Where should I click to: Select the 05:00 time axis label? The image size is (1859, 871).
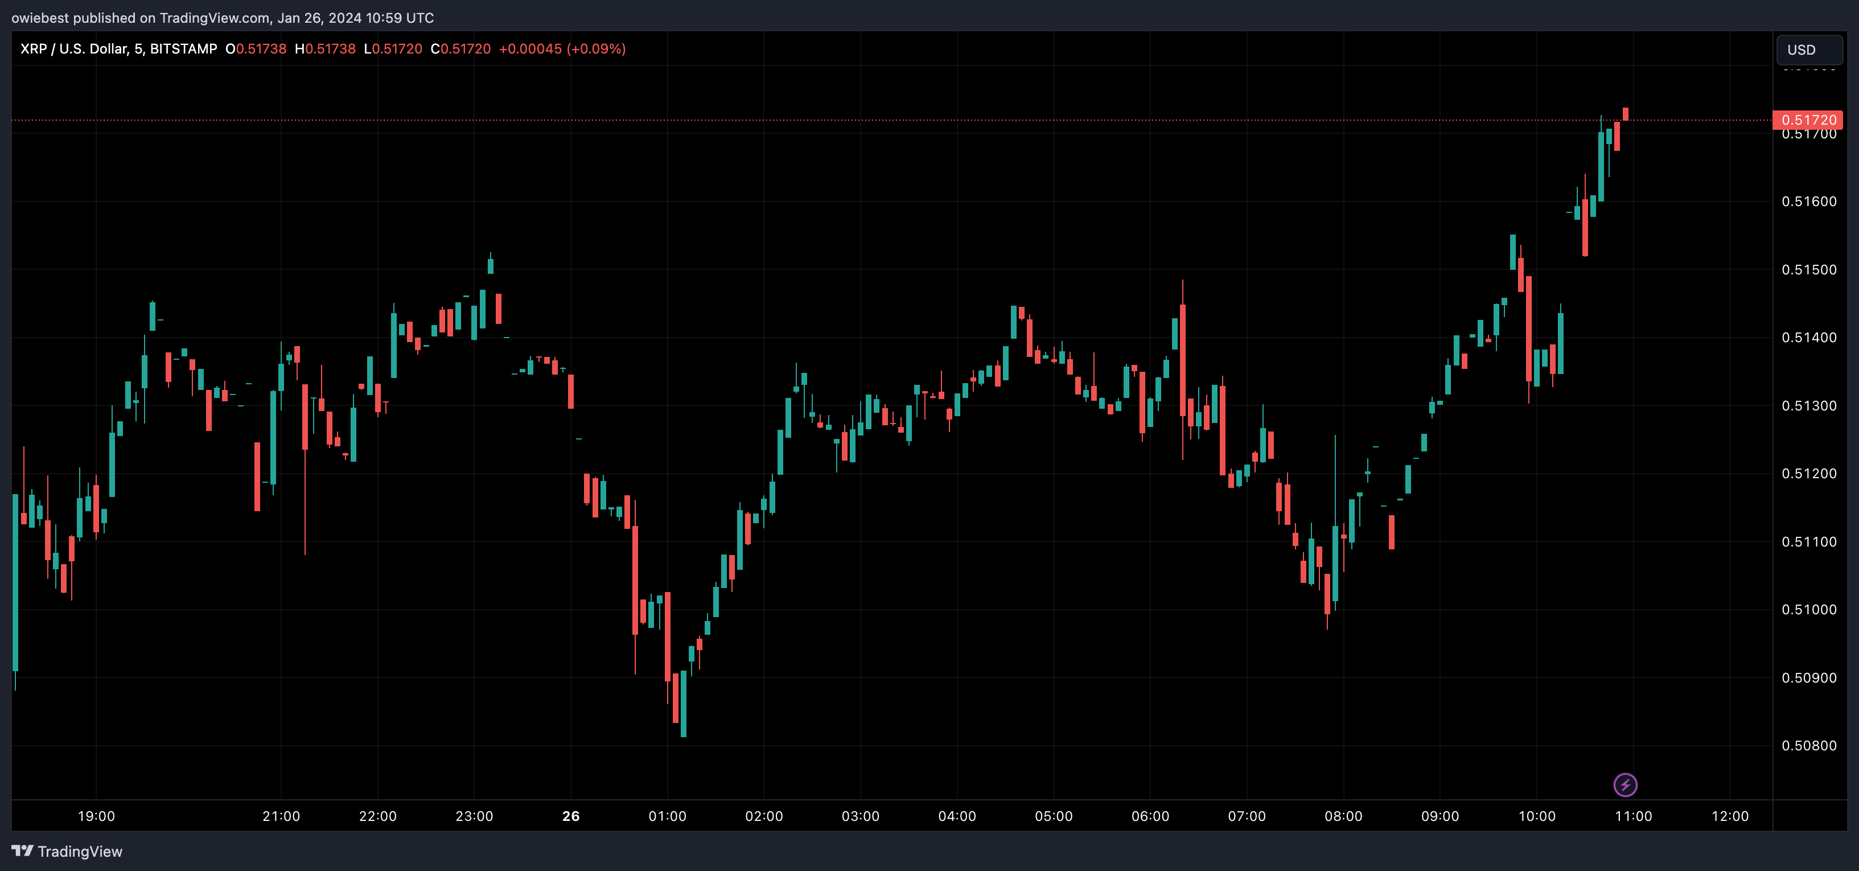point(1054,816)
